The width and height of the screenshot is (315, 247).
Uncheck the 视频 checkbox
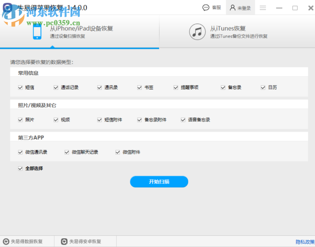tap(56, 120)
